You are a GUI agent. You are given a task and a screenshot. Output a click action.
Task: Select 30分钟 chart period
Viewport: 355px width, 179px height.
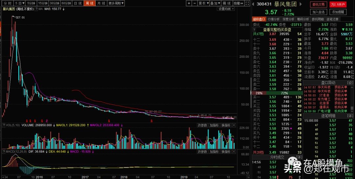[x=55, y=3]
